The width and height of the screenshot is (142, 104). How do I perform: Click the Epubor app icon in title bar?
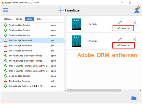click(3, 3)
